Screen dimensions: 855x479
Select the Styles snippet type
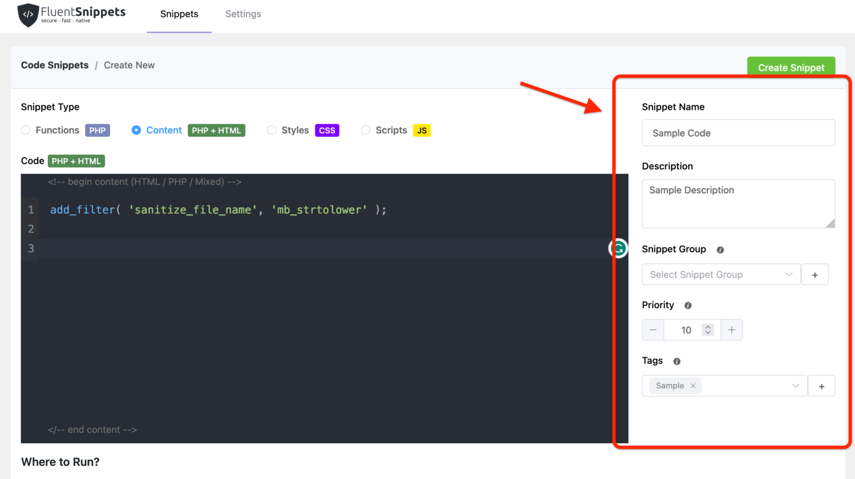pyautogui.click(x=272, y=130)
